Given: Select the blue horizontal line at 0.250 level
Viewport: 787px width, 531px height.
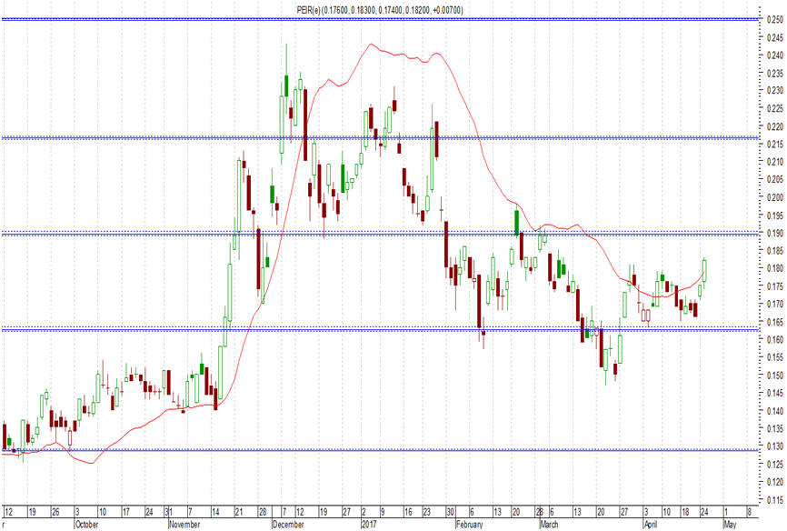Looking at the screenshot, I should tap(381, 19).
